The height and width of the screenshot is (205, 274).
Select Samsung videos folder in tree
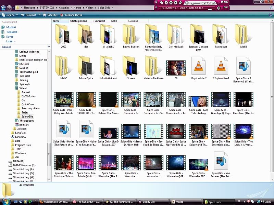tap(30, 108)
